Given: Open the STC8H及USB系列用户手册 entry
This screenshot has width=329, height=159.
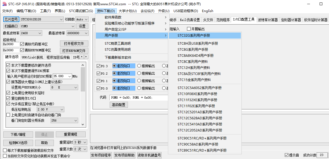Looking at the screenshot, I should (205, 44).
